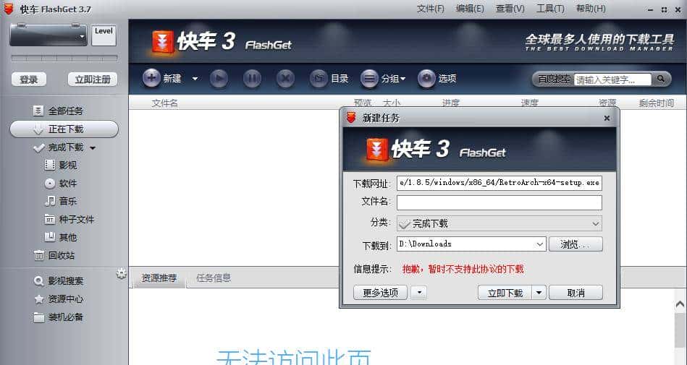687x365 pixels.
Task: Switch to the 资源推荐 tab
Action: (159, 278)
